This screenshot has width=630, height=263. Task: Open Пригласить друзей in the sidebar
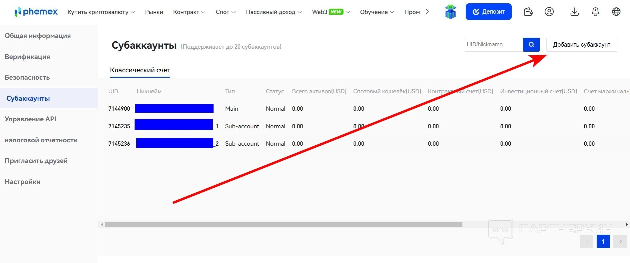coord(36,161)
